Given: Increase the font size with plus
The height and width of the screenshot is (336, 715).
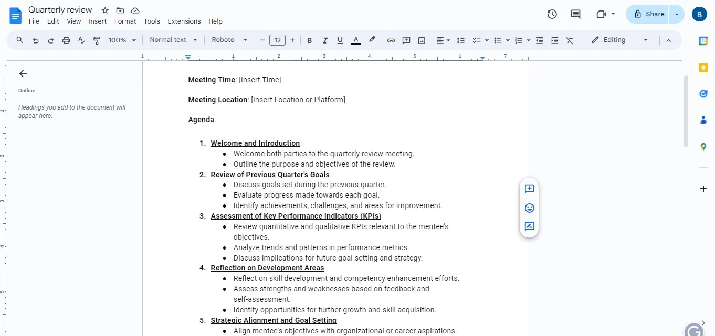Looking at the screenshot, I should pos(292,40).
